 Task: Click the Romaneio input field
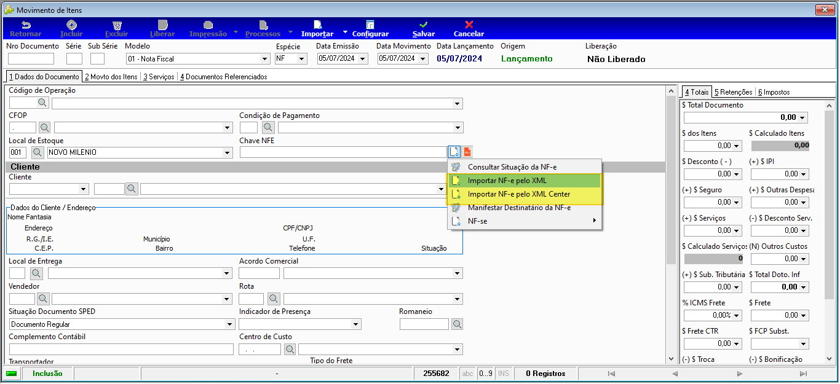point(424,324)
